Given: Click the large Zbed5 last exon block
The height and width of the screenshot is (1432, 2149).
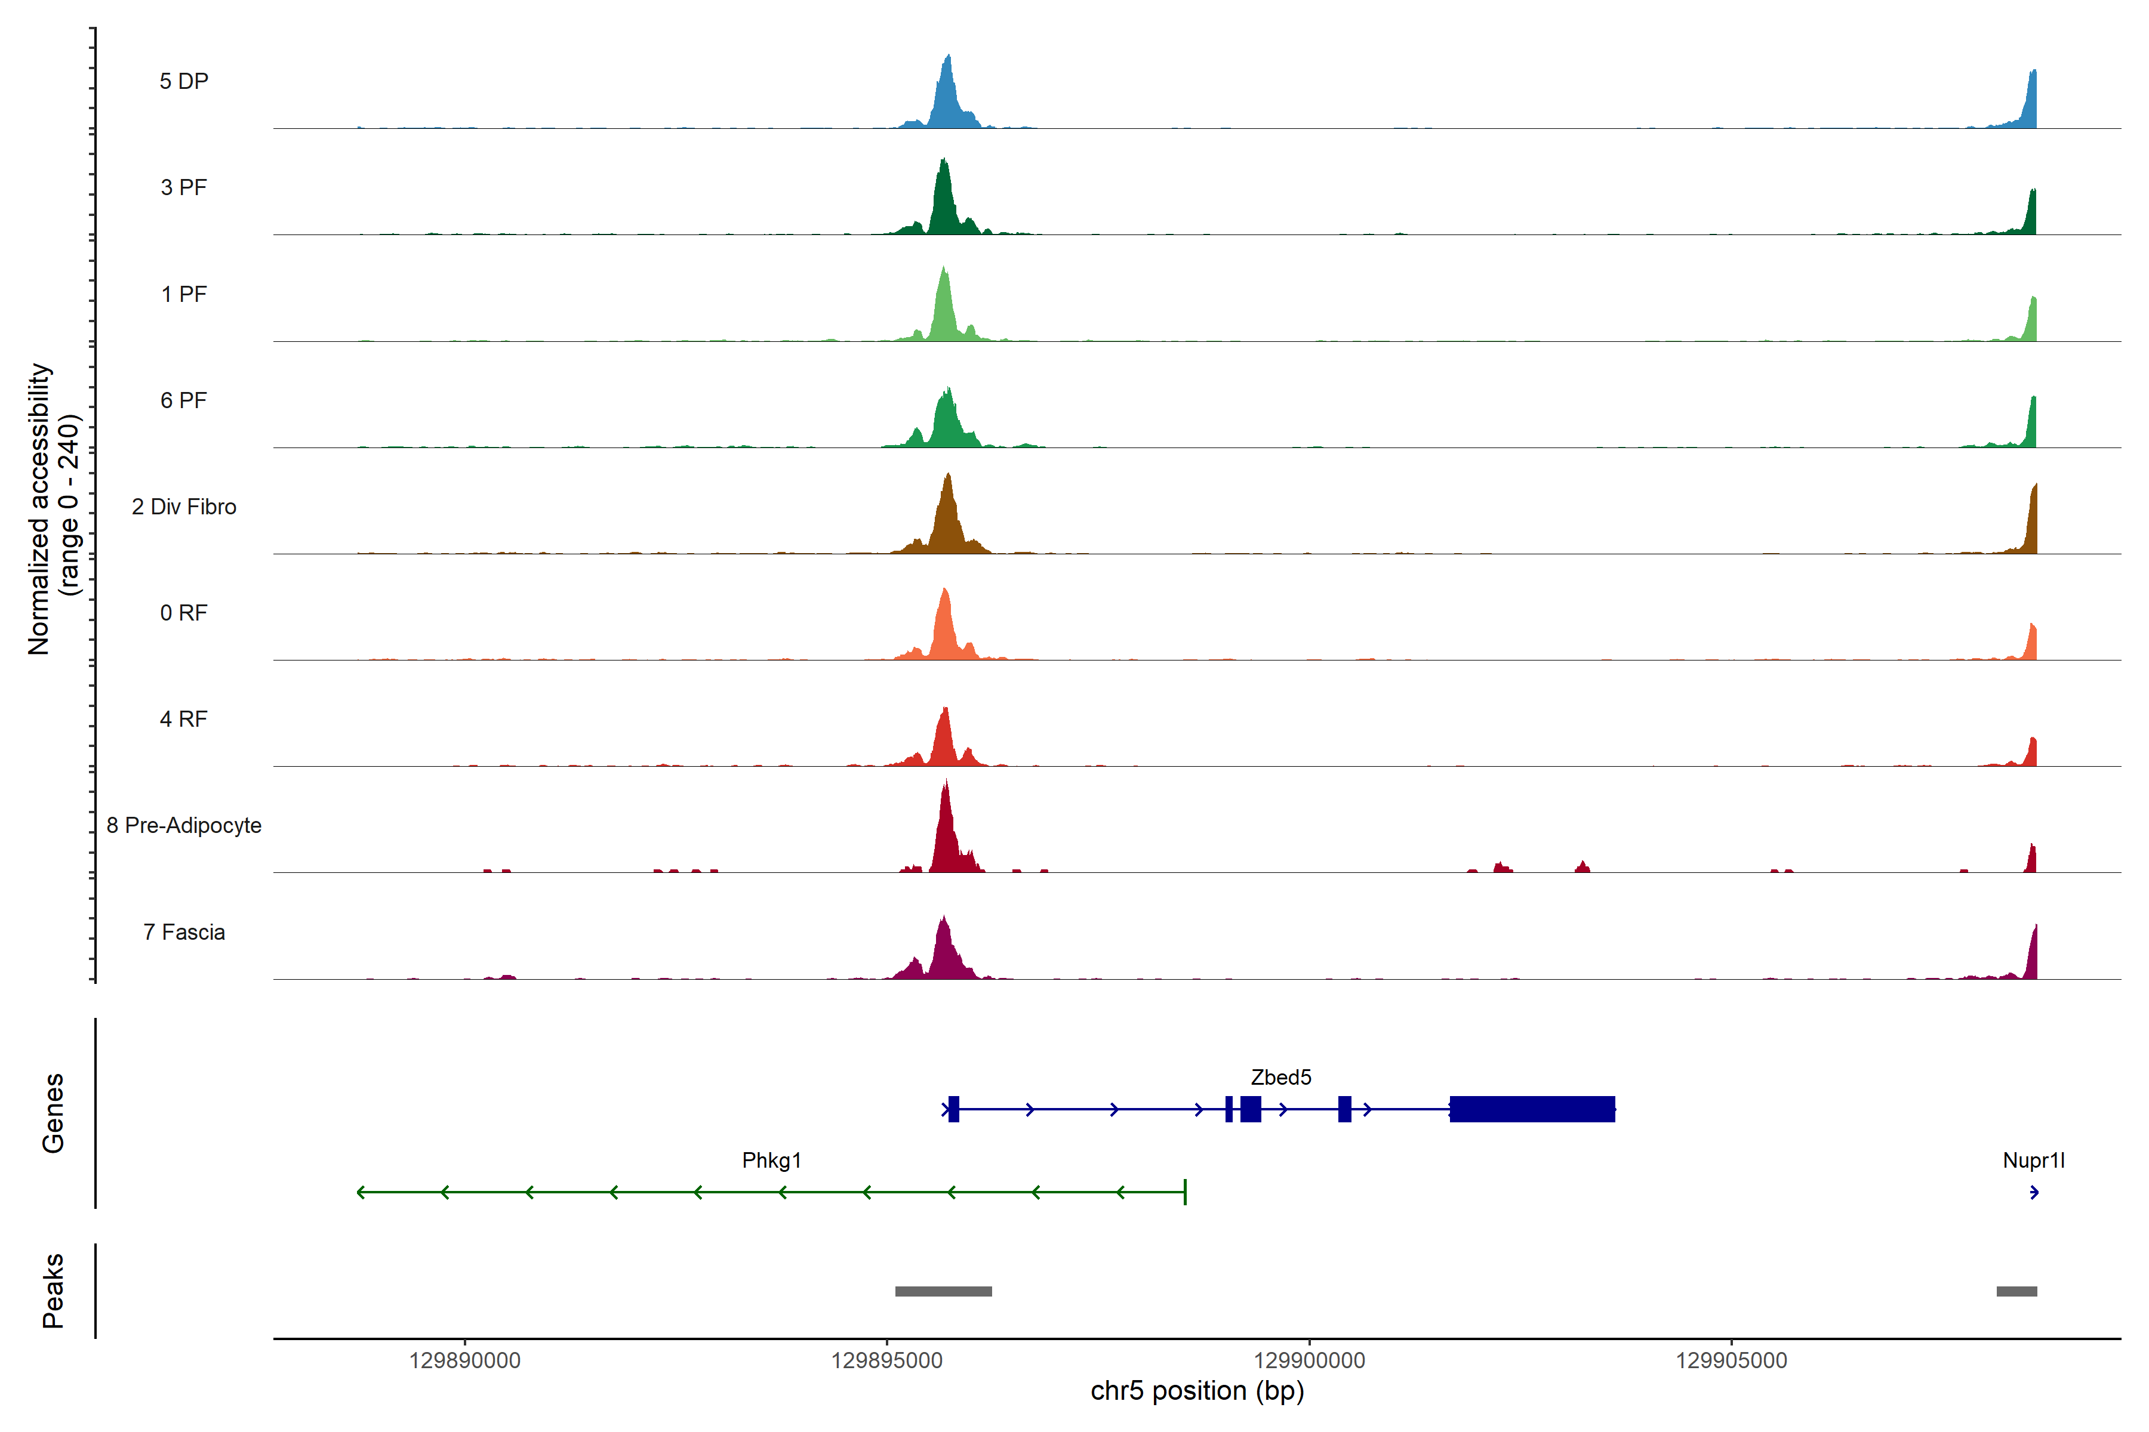Looking at the screenshot, I should point(1532,1109).
